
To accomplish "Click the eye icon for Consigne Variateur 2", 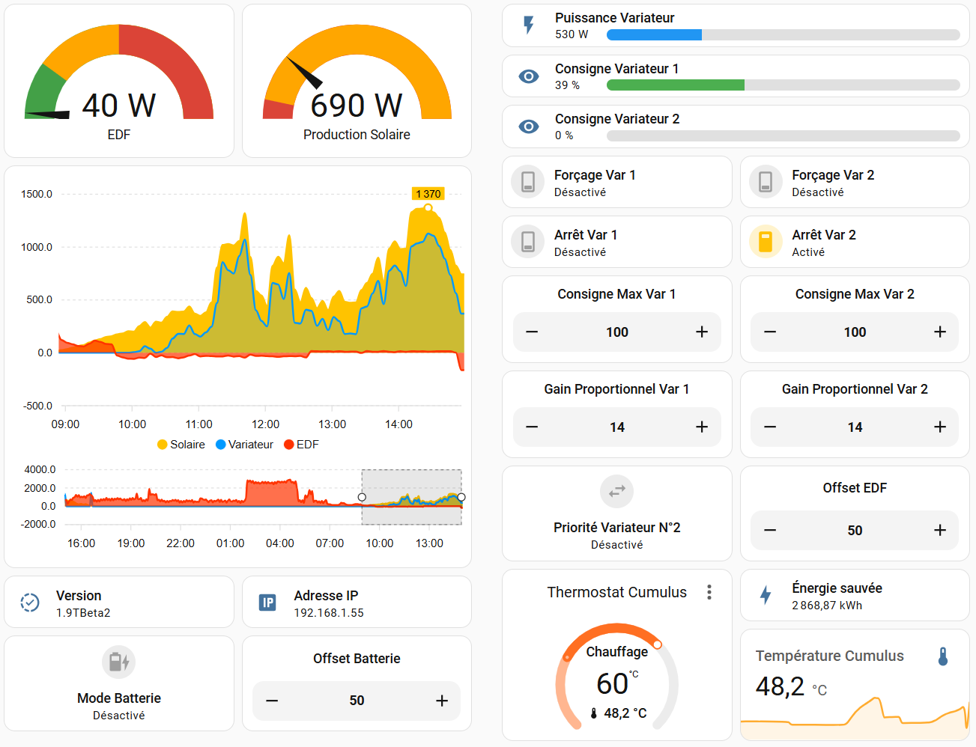I will (529, 126).
